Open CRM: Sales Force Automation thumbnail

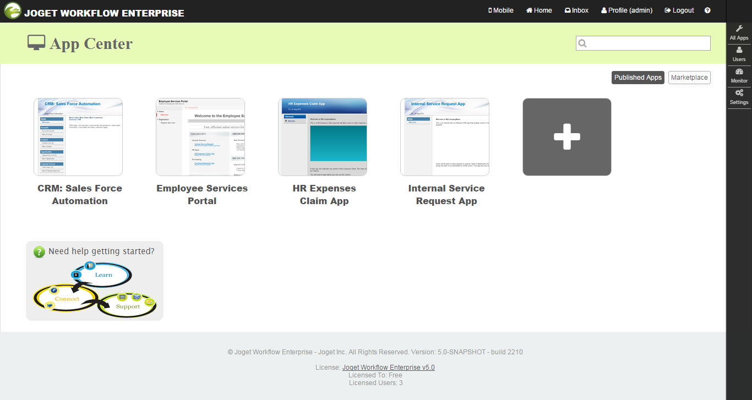pos(78,137)
